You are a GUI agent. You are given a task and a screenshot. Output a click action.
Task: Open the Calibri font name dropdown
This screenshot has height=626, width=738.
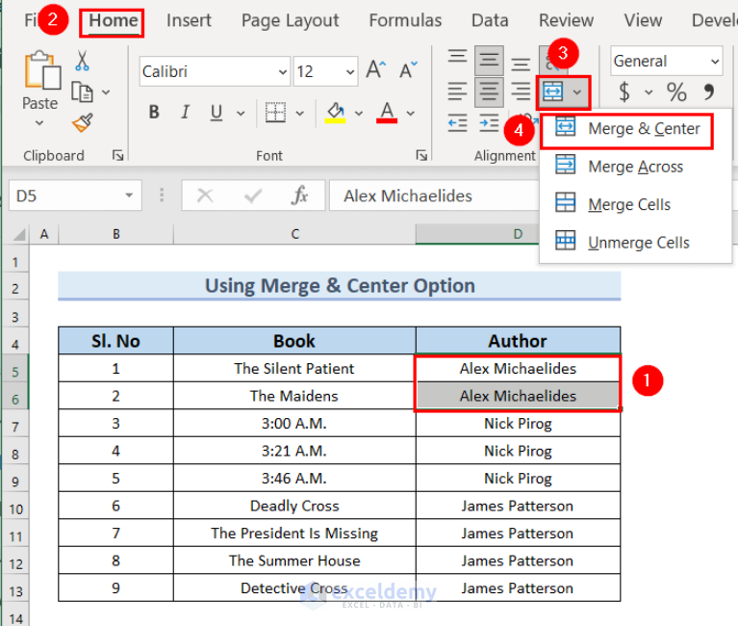pos(282,72)
